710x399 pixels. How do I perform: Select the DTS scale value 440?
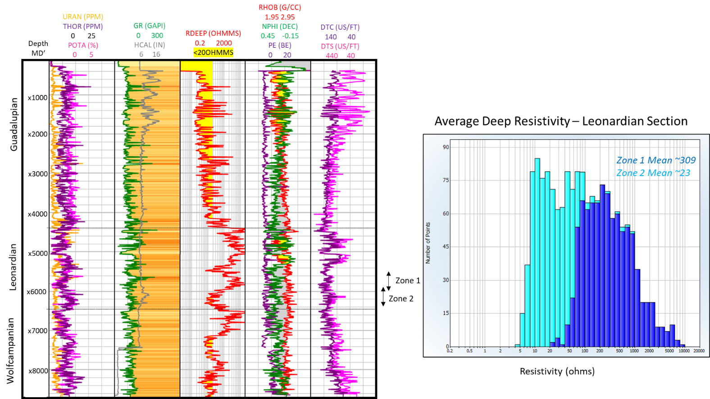332,55
